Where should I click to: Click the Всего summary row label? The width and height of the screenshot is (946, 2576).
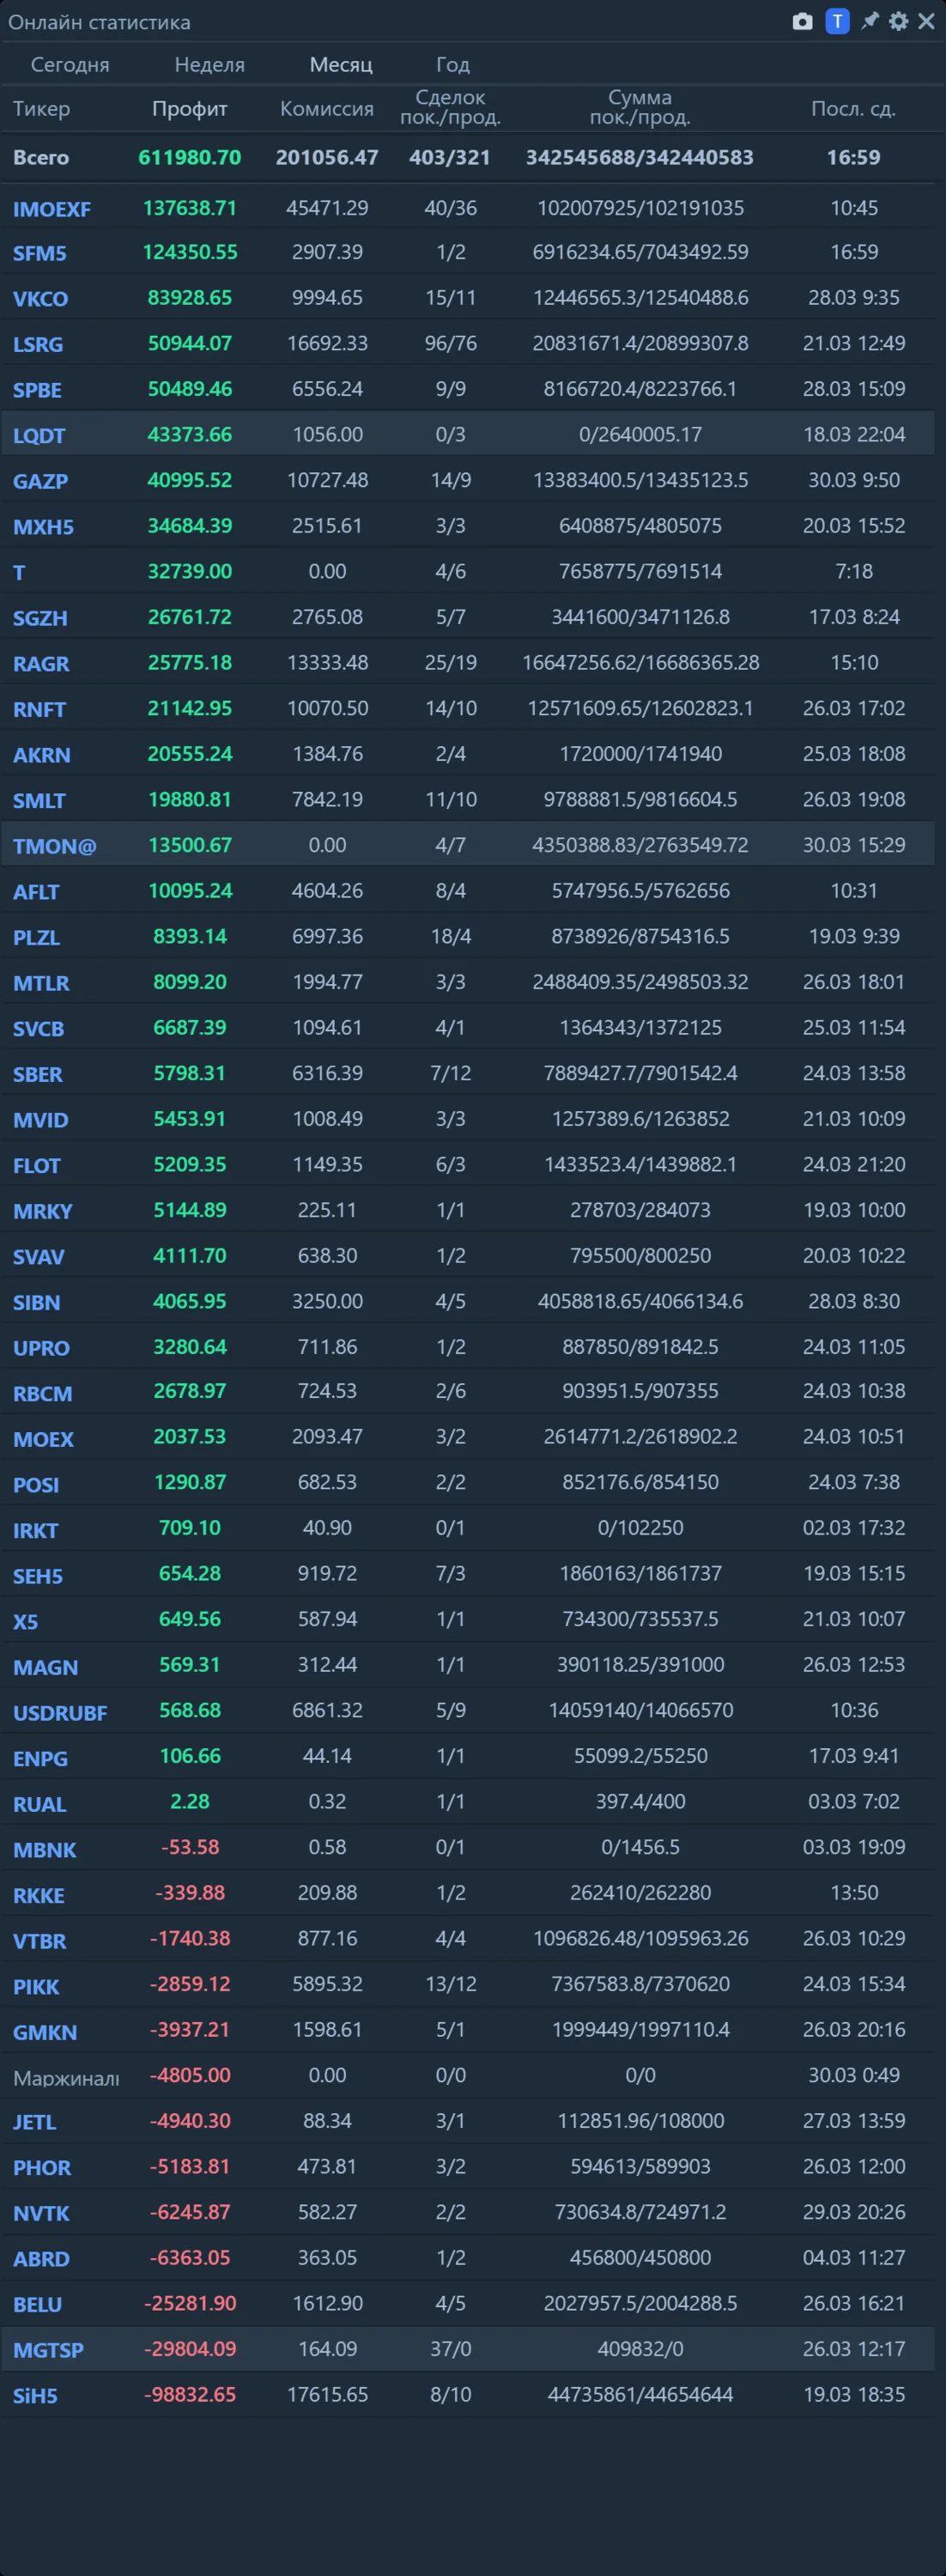(x=41, y=157)
